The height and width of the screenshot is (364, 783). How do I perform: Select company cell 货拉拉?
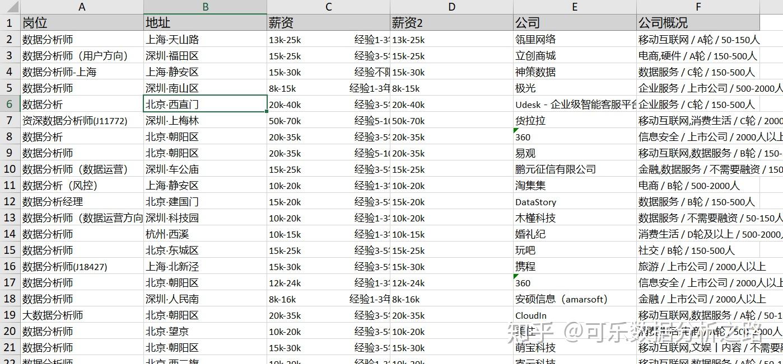(x=575, y=120)
